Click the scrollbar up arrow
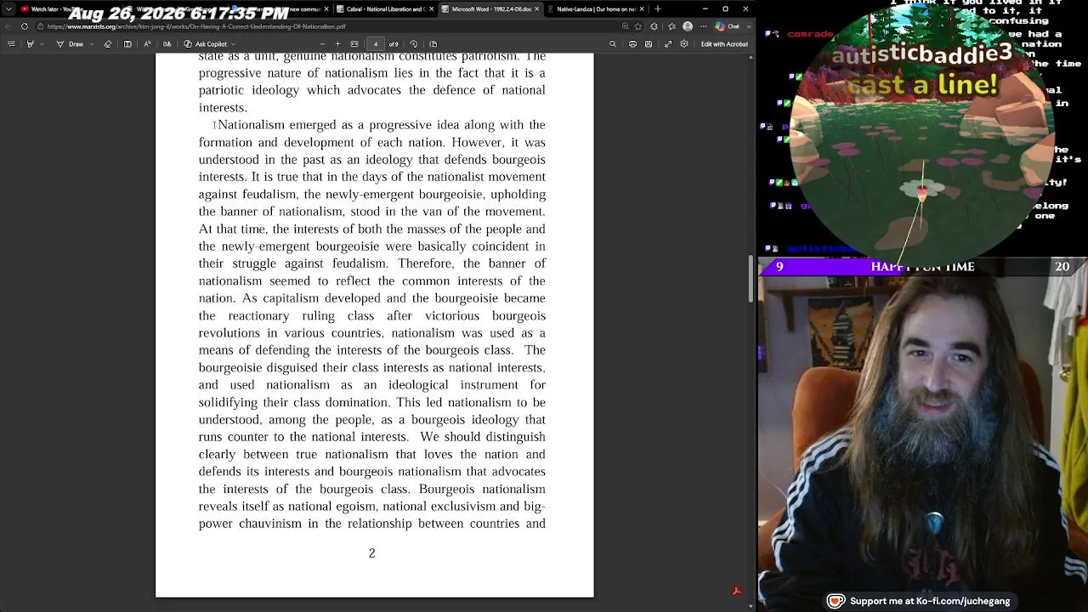1088x612 pixels. [x=751, y=57]
